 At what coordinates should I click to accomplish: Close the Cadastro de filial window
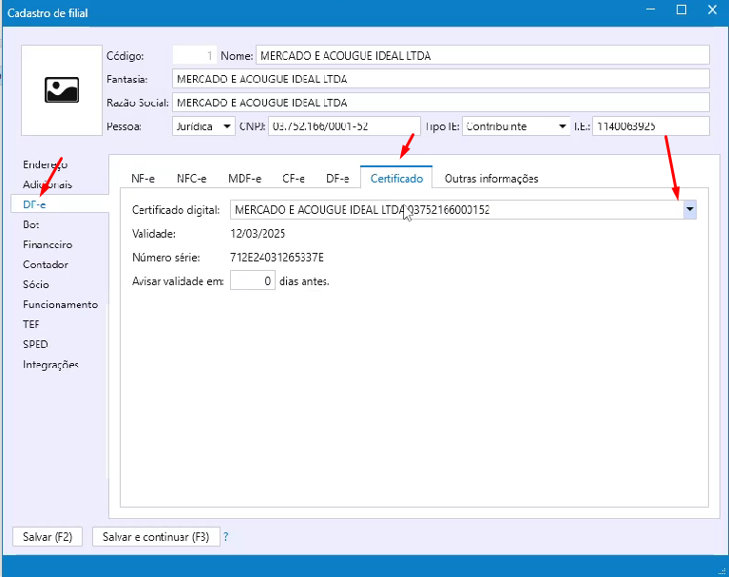tap(708, 10)
